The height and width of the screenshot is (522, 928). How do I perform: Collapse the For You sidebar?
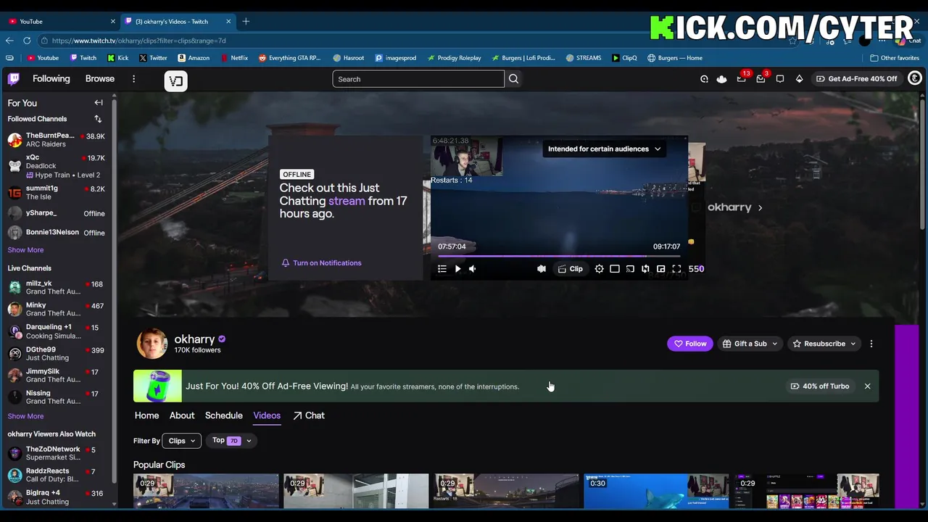click(99, 103)
